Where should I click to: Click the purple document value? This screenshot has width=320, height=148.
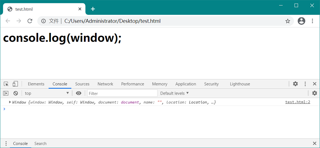point(130,102)
